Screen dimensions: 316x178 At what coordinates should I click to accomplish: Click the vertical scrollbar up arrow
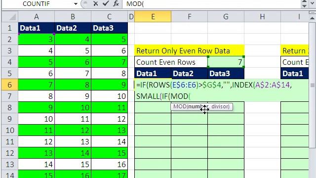(312, 18)
